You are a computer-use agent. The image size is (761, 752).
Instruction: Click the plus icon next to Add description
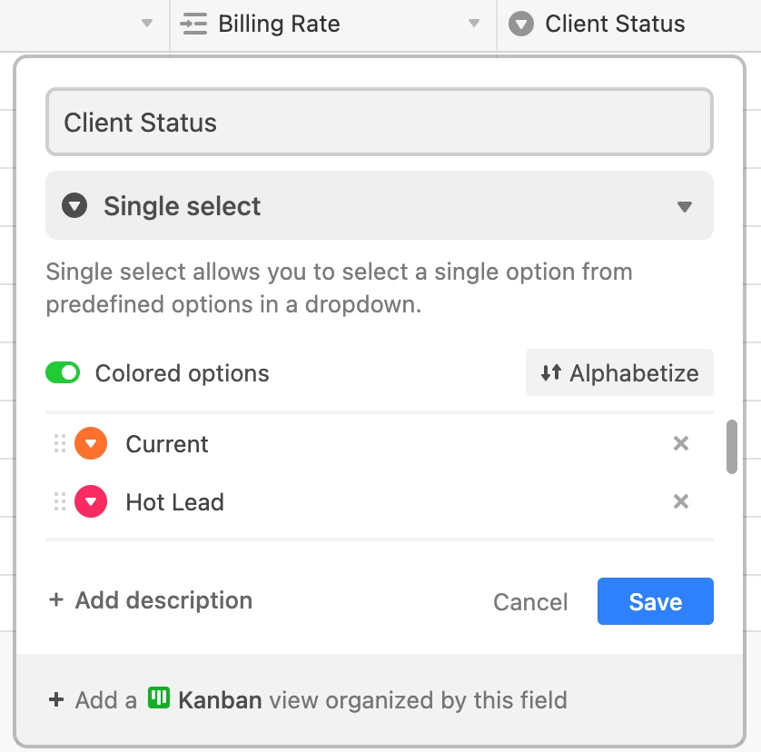coord(56,600)
